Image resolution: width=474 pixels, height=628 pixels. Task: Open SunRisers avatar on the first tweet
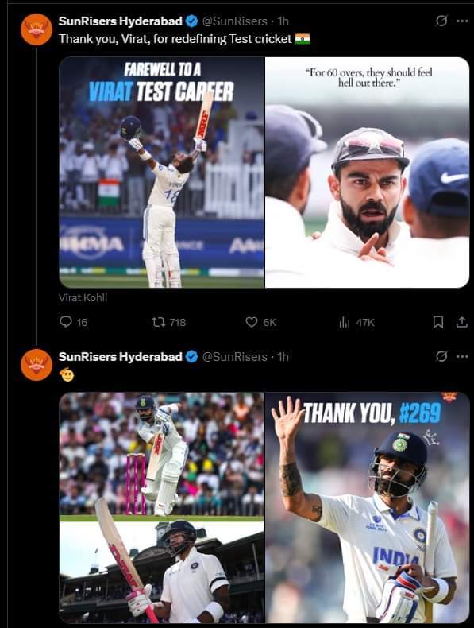tap(37, 29)
